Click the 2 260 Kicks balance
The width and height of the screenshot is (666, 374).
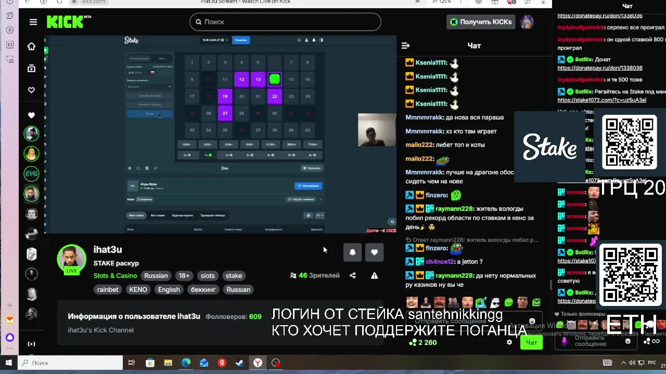click(x=424, y=342)
